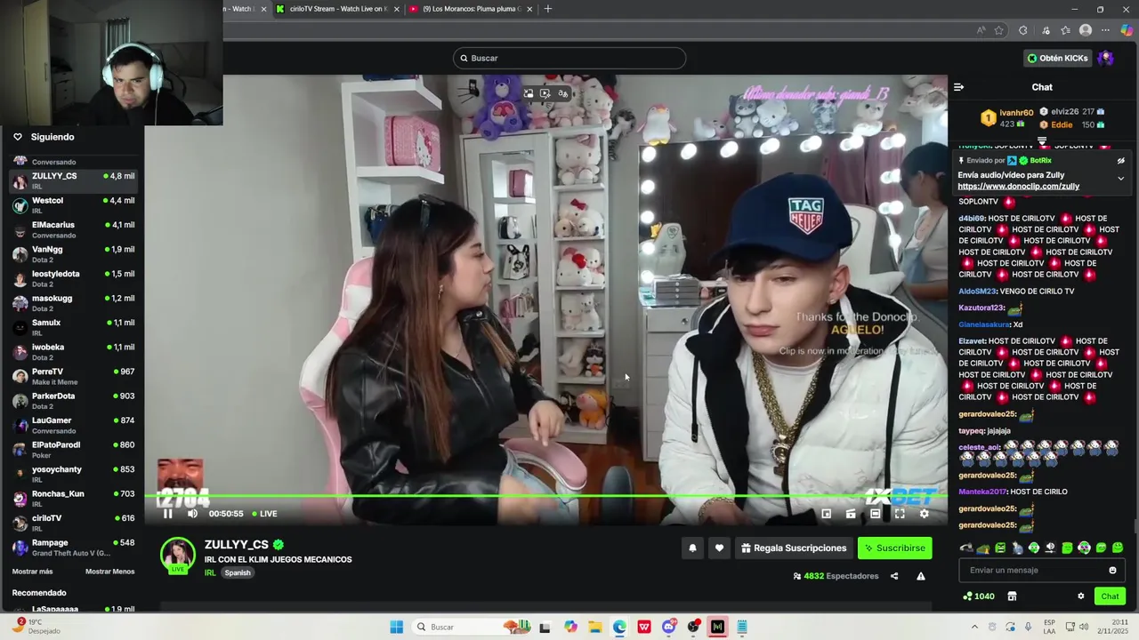Open File Explorer from the taskbar
The image size is (1139, 640).
pyautogui.click(x=594, y=627)
